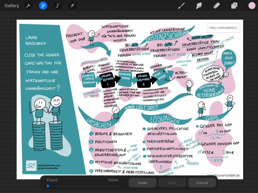The width and height of the screenshot is (258, 193).
Task: Choose the Smudge tool
Action: 199,6
